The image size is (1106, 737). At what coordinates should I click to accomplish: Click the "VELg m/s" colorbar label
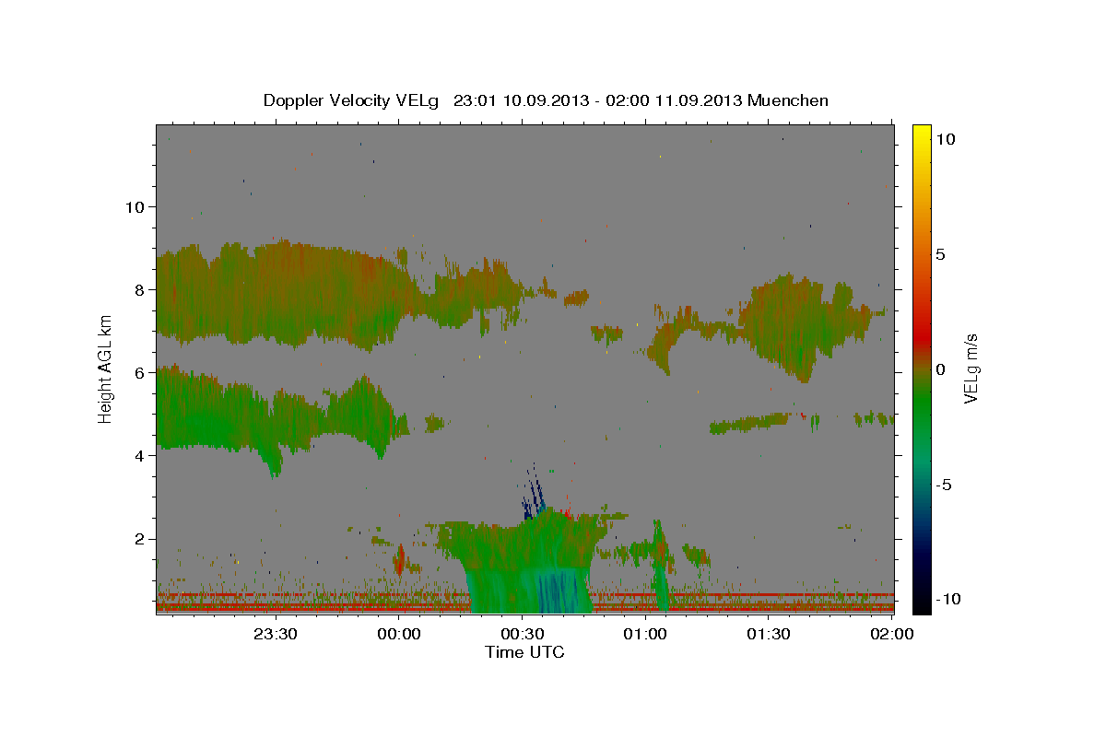point(971,368)
